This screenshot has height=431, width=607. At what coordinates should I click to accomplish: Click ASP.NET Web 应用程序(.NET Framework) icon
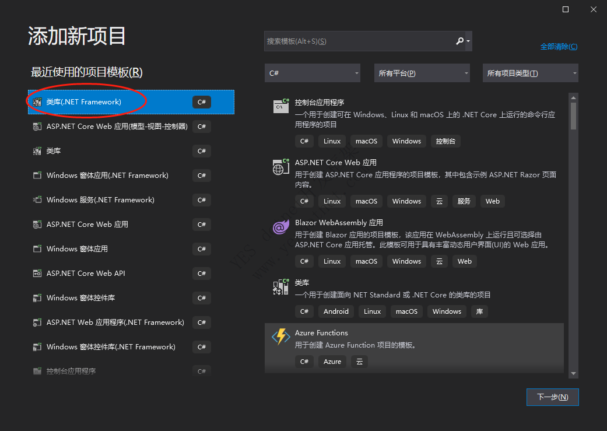[x=37, y=322]
